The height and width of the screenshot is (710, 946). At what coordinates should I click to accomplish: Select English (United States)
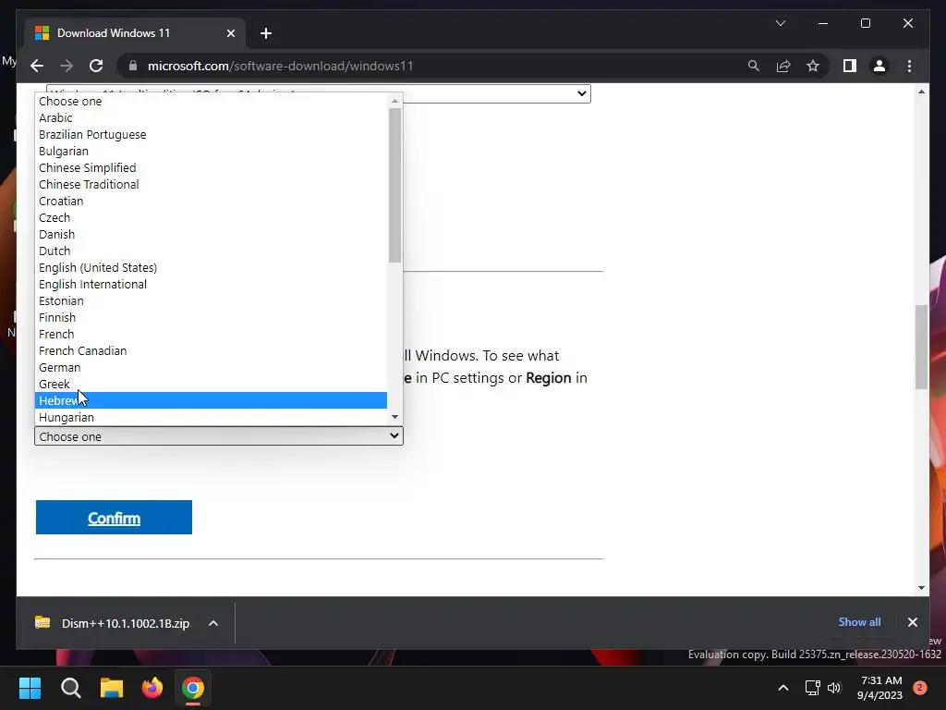tap(211, 267)
